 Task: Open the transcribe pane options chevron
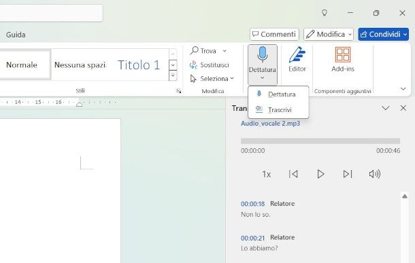[x=385, y=108]
